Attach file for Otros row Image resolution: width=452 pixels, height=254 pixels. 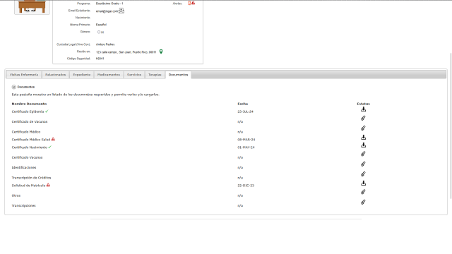click(x=363, y=192)
